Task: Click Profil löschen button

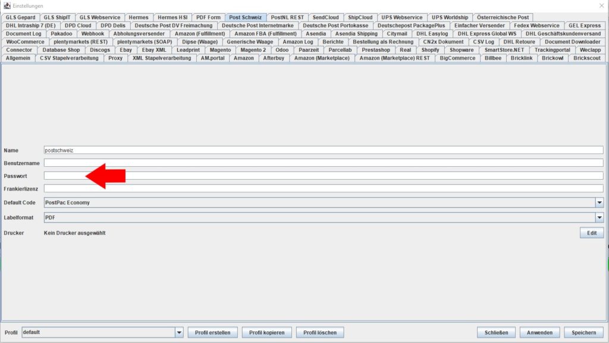Action: 320,332
